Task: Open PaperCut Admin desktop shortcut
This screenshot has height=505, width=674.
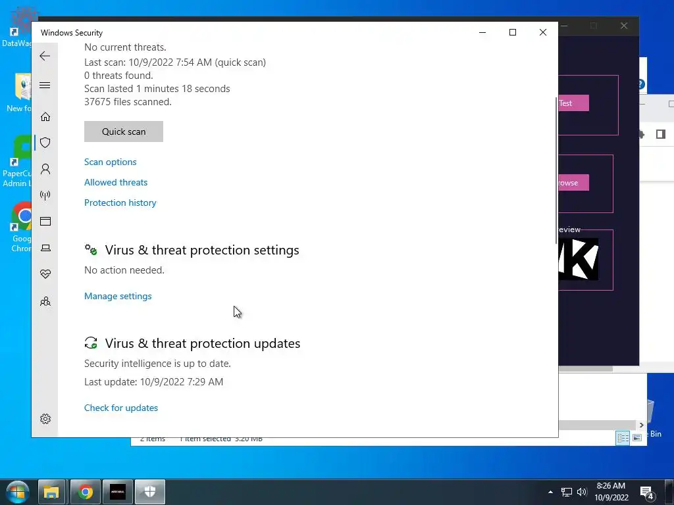Action: point(17,162)
